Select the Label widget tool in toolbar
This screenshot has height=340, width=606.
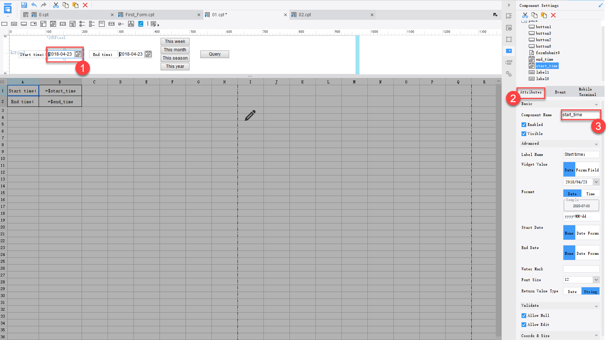14,24
